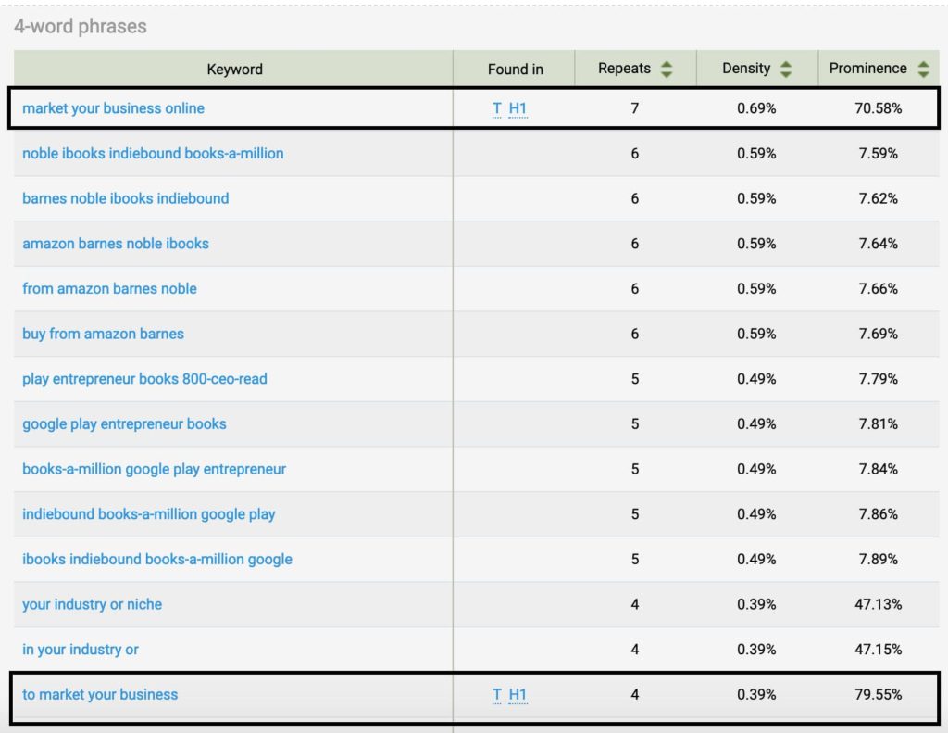Click H1 tag for 'to market your business'
Screen dimensions: 948x733
coord(518,694)
